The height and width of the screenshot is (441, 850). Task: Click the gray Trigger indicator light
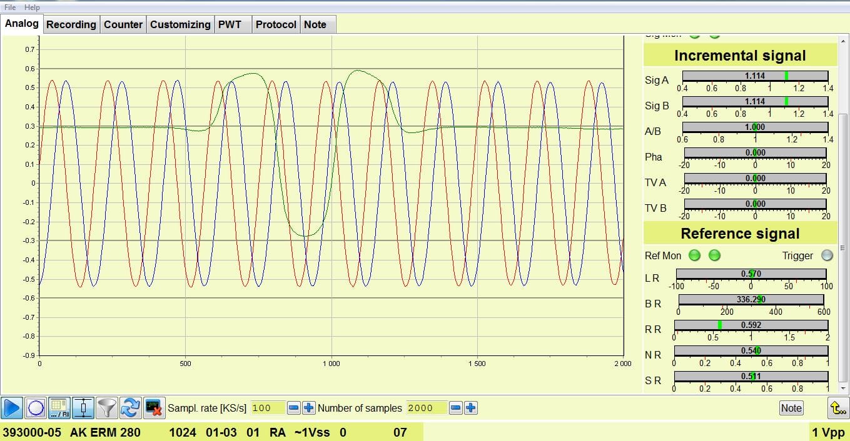827,255
